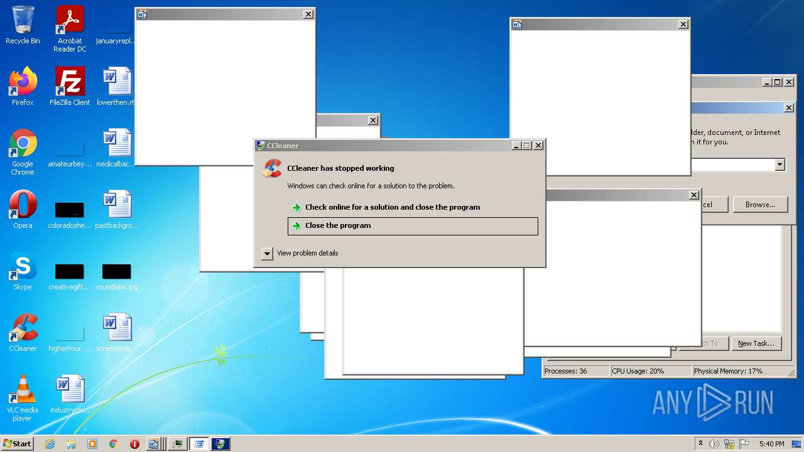Viewport: 804px width, 452px height.
Task: Click the 5:40 PM clock
Action: [x=772, y=444]
